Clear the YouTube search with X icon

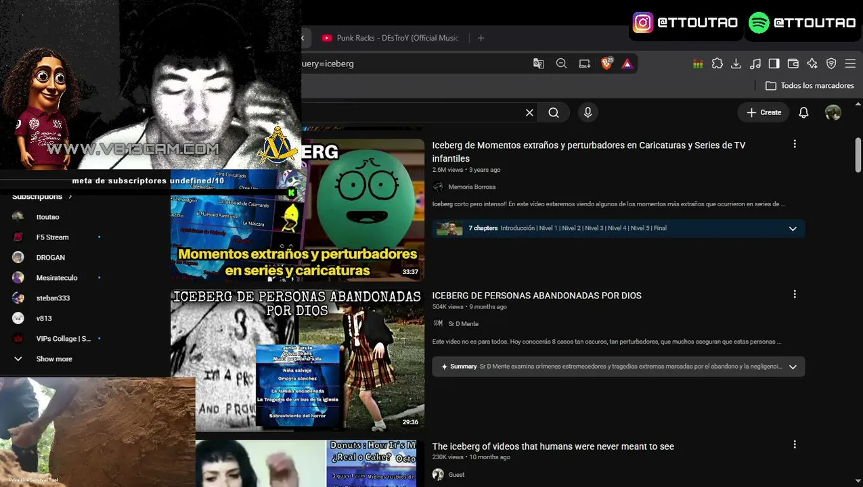[529, 113]
